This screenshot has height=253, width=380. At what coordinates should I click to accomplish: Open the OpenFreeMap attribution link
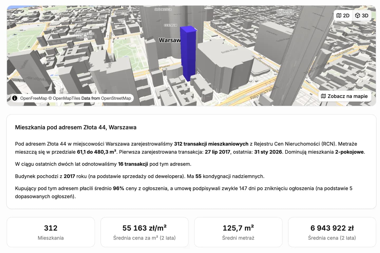click(x=34, y=98)
